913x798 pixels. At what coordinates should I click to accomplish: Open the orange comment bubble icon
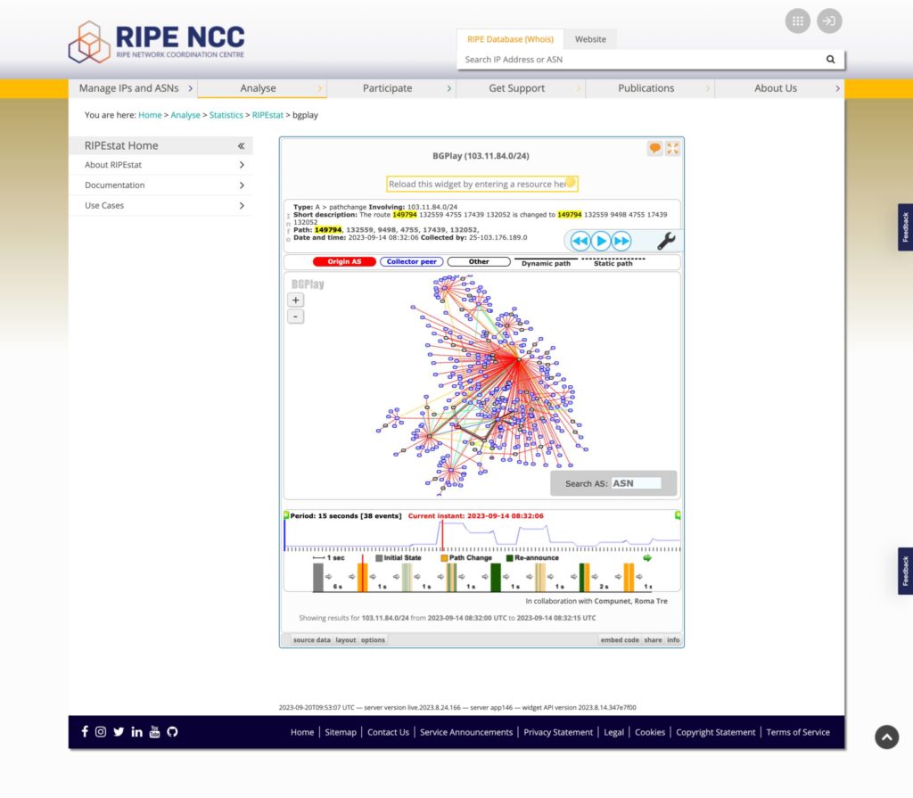655,149
